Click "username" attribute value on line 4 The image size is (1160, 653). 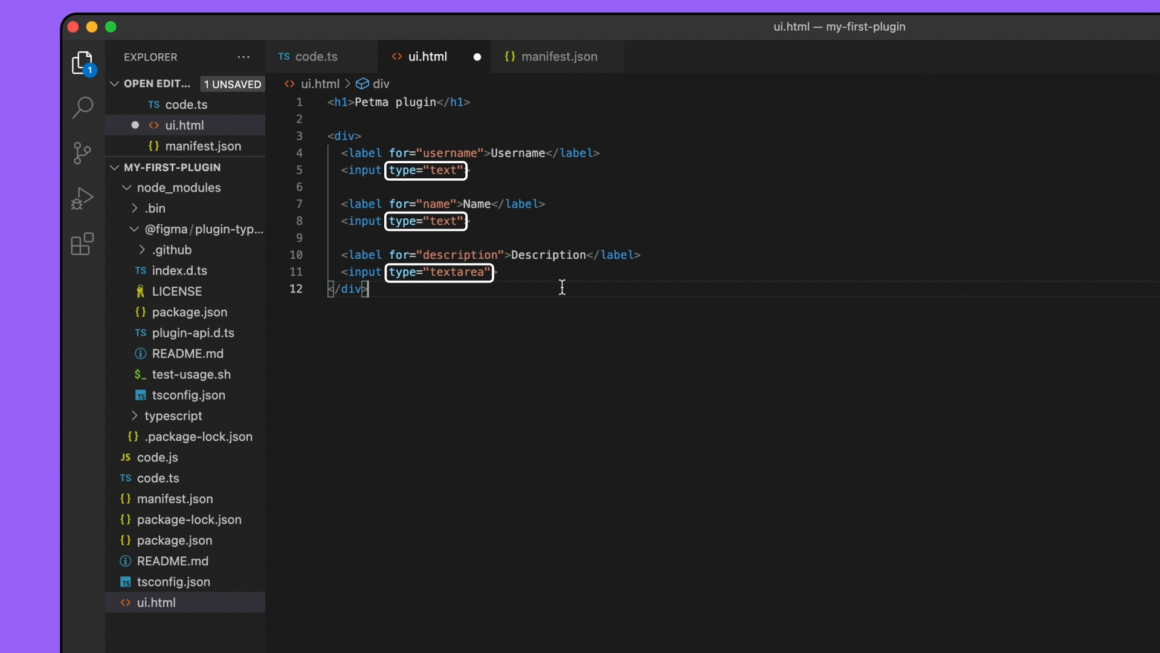coord(450,153)
